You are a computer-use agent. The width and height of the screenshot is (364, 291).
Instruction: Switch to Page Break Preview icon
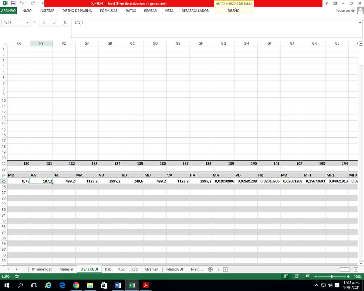308,276
